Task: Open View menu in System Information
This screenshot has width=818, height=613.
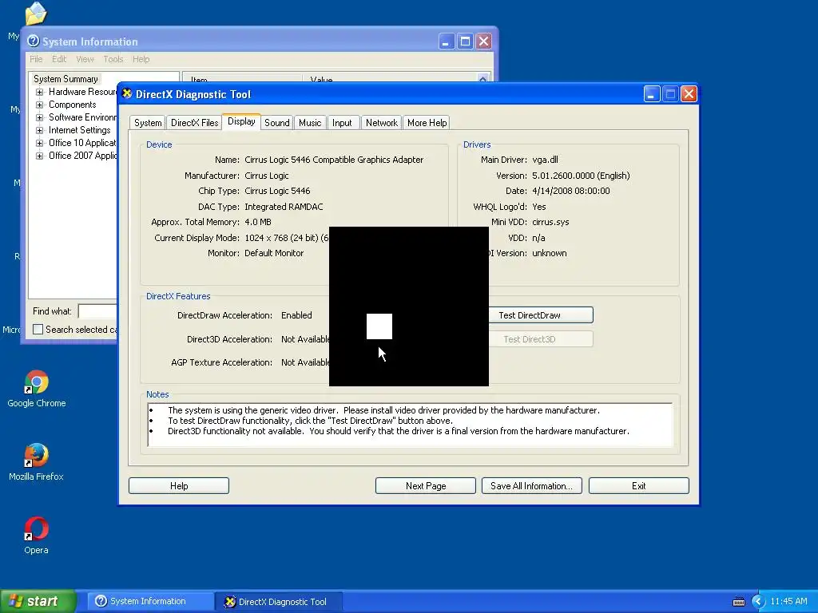Action: pyautogui.click(x=85, y=59)
